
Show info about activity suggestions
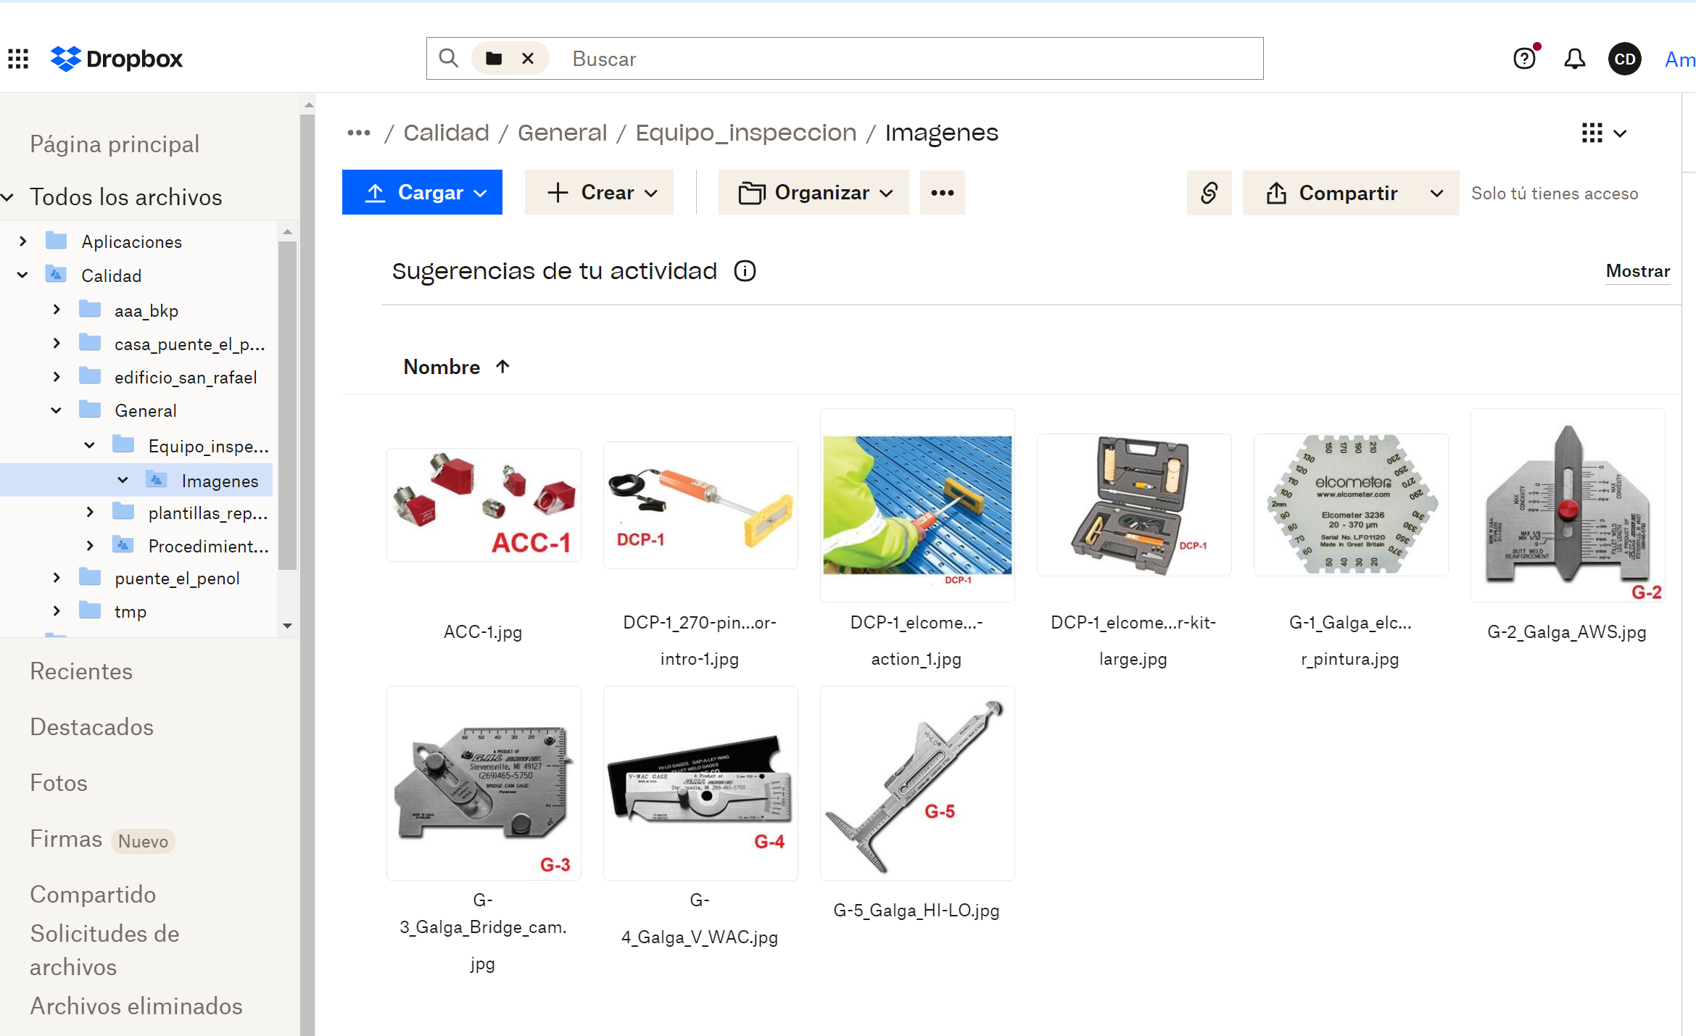(745, 271)
